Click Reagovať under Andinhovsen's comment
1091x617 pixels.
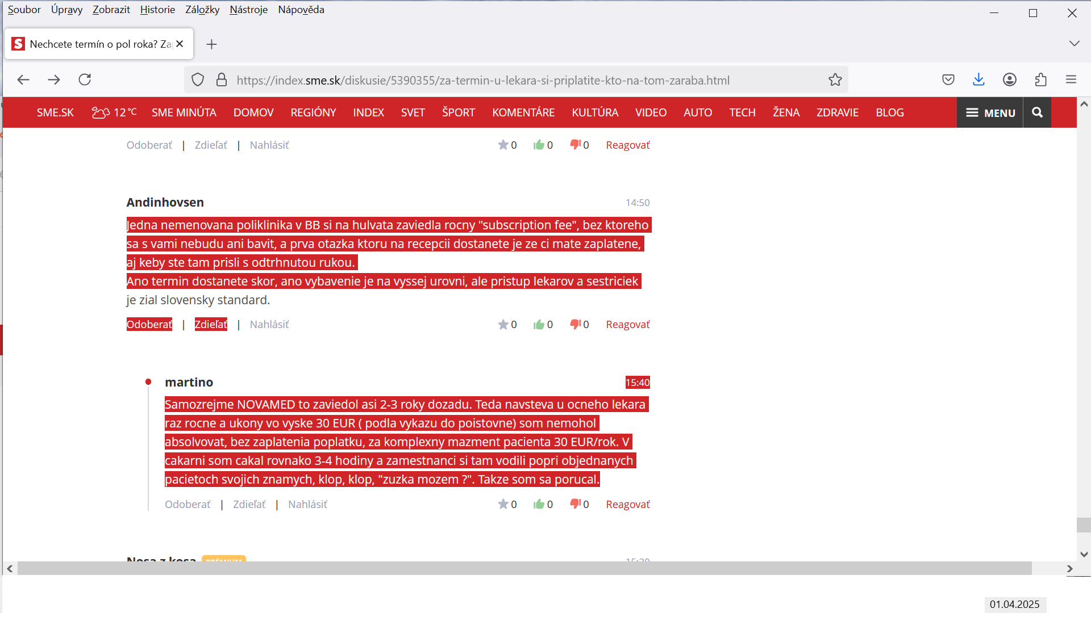(x=627, y=325)
